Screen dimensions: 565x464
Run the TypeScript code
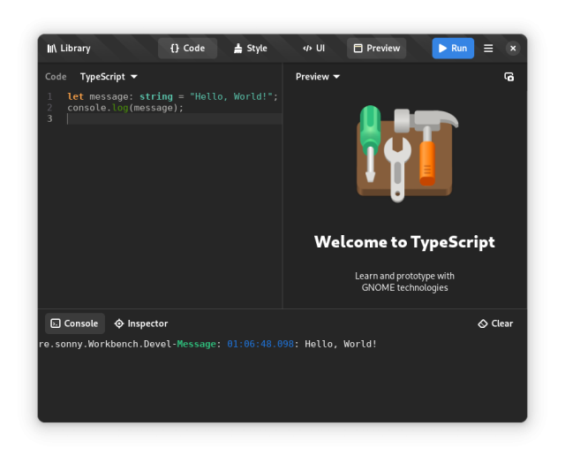click(452, 49)
